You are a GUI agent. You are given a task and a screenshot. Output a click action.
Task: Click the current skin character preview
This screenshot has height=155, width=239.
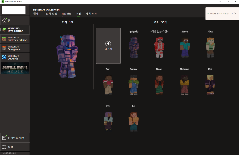67,56
